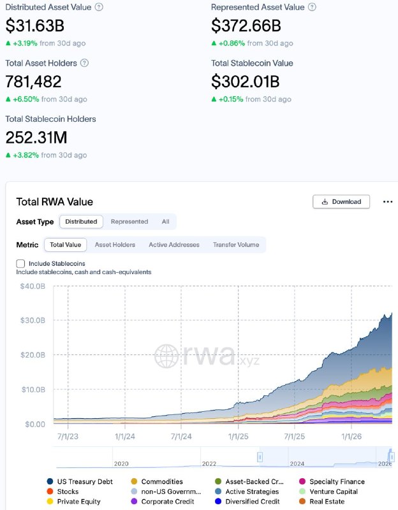The image size is (398, 510).
Task: Click help icon beside Distributed Asset Value
Action: (99, 7)
